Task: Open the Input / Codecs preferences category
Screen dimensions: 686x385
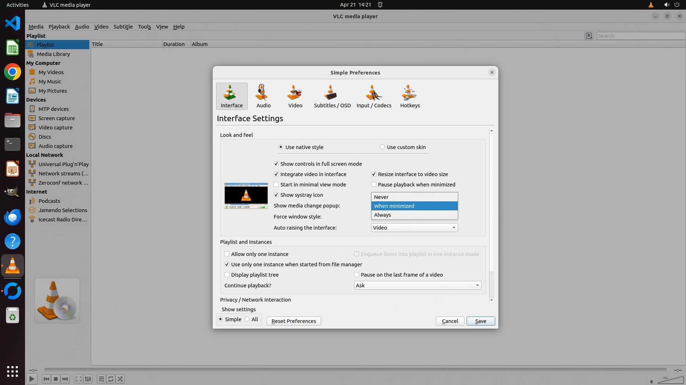Action: tap(374, 96)
